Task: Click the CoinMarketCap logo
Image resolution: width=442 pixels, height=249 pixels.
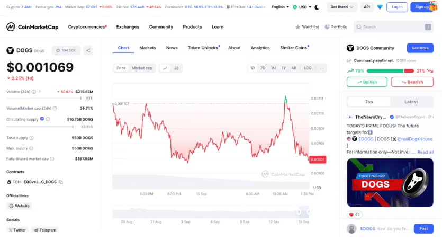Action: tap(33, 26)
